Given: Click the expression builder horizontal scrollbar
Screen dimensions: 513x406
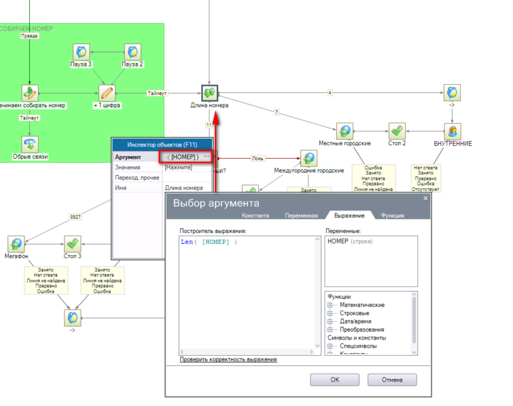Looking at the screenshot, I should coord(247,352).
